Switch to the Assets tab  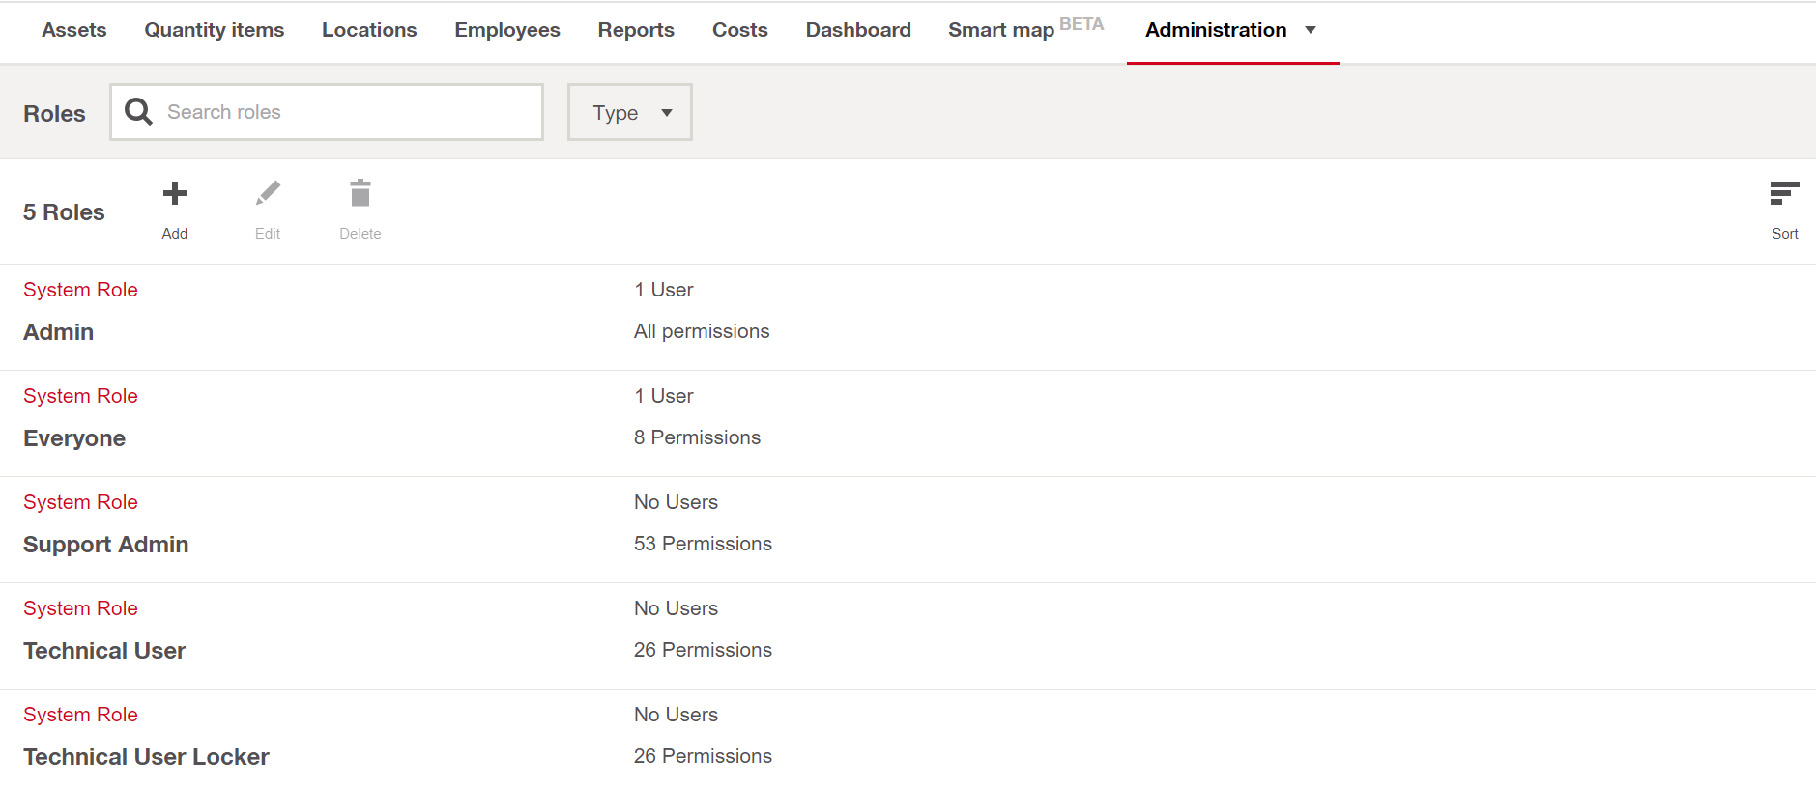pyautogui.click(x=74, y=30)
